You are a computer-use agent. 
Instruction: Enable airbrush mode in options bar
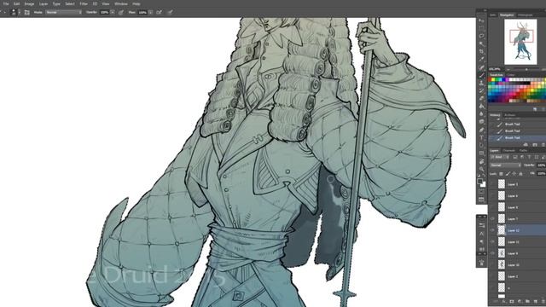(159, 12)
